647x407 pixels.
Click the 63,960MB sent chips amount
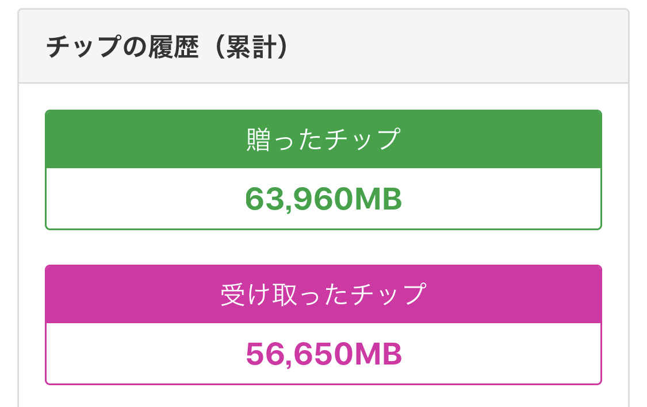323,199
